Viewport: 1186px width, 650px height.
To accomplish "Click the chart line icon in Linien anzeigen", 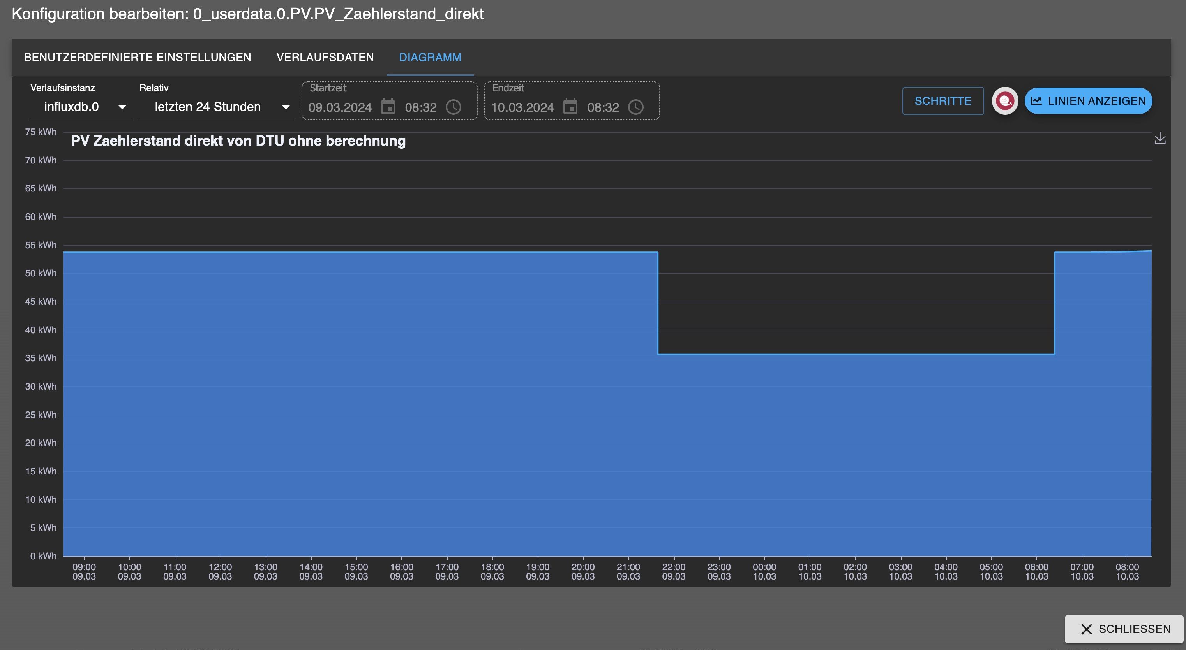I will [x=1036, y=101].
